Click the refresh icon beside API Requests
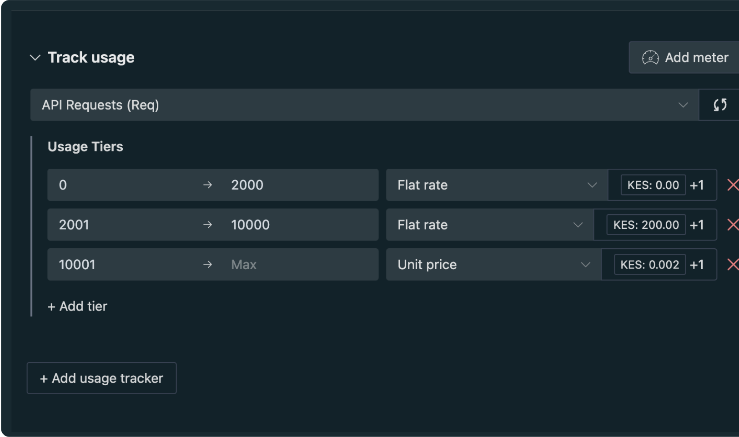The width and height of the screenshot is (739, 437). (x=719, y=105)
